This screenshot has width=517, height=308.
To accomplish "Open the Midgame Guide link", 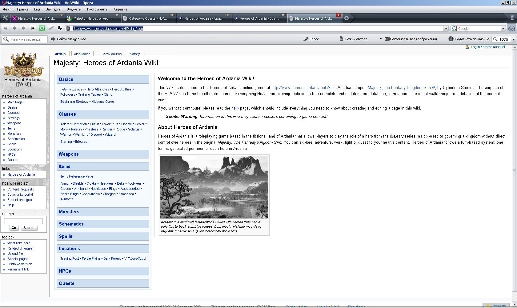I will (102, 102).
